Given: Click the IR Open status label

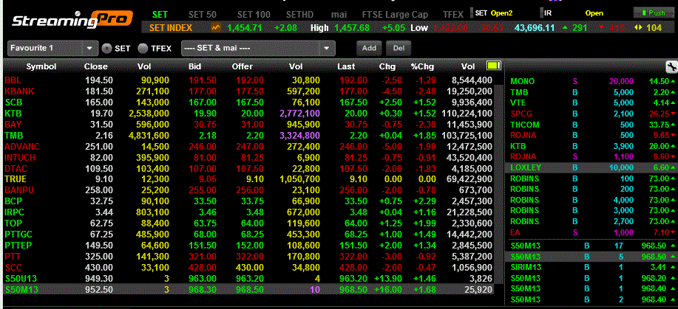Looking at the screenshot, I should click(x=573, y=13).
